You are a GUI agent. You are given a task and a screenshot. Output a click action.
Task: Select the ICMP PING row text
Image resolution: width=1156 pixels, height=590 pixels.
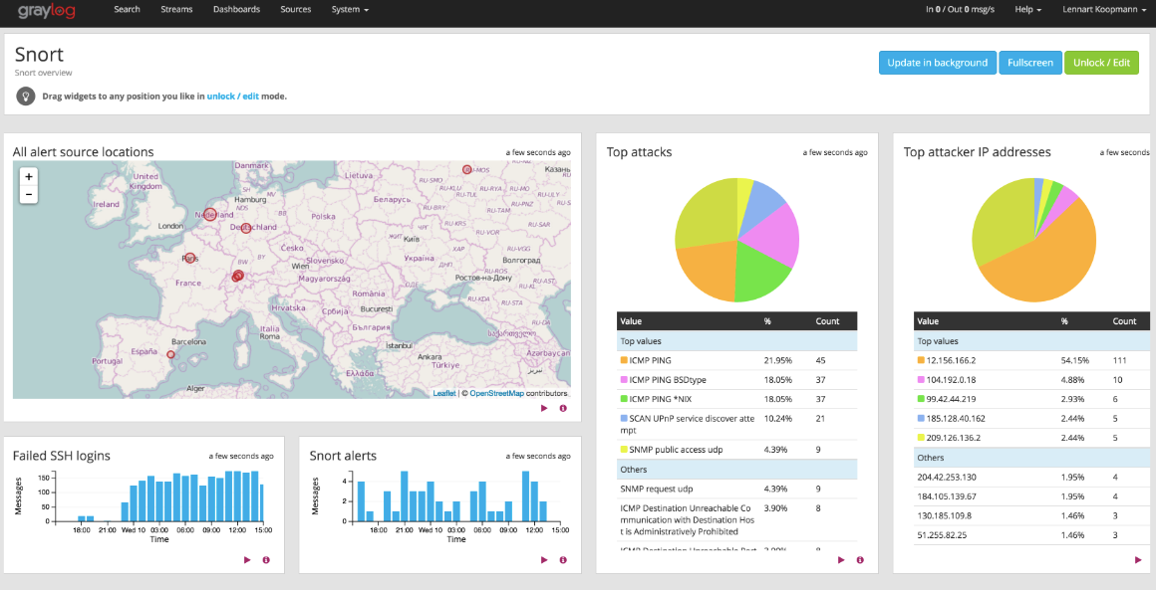[x=651, y=360]
